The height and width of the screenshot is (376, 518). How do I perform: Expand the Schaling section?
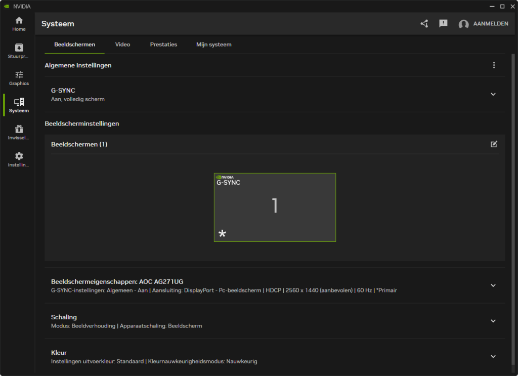(x=493, y=321)
